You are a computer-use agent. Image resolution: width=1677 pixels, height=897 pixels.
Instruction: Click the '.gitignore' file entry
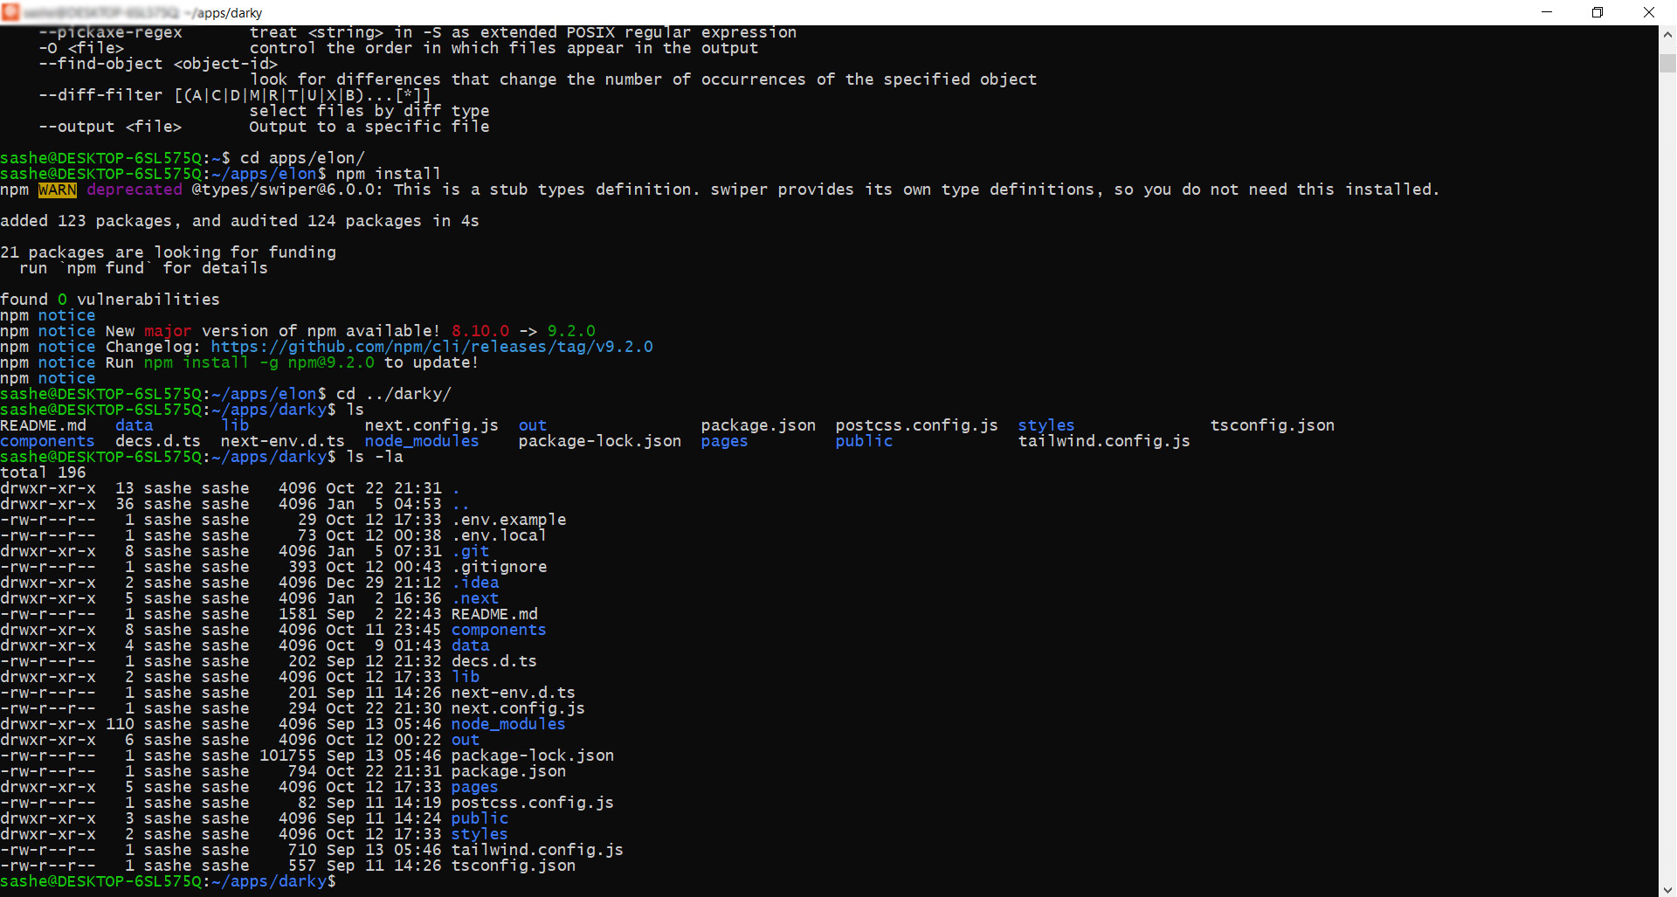coord(499,567)
